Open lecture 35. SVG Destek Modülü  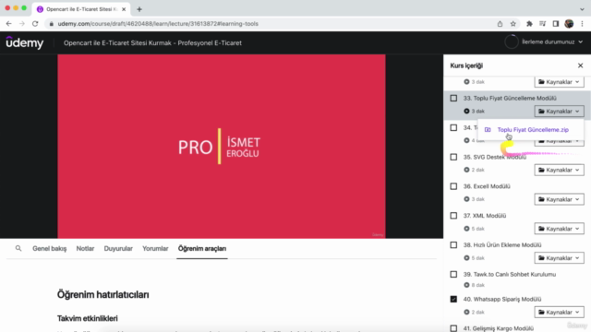coord(495,157)
